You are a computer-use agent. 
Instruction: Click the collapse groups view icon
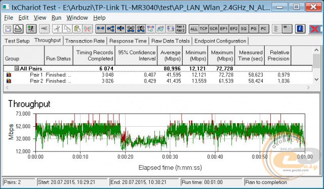coord(287,29)
